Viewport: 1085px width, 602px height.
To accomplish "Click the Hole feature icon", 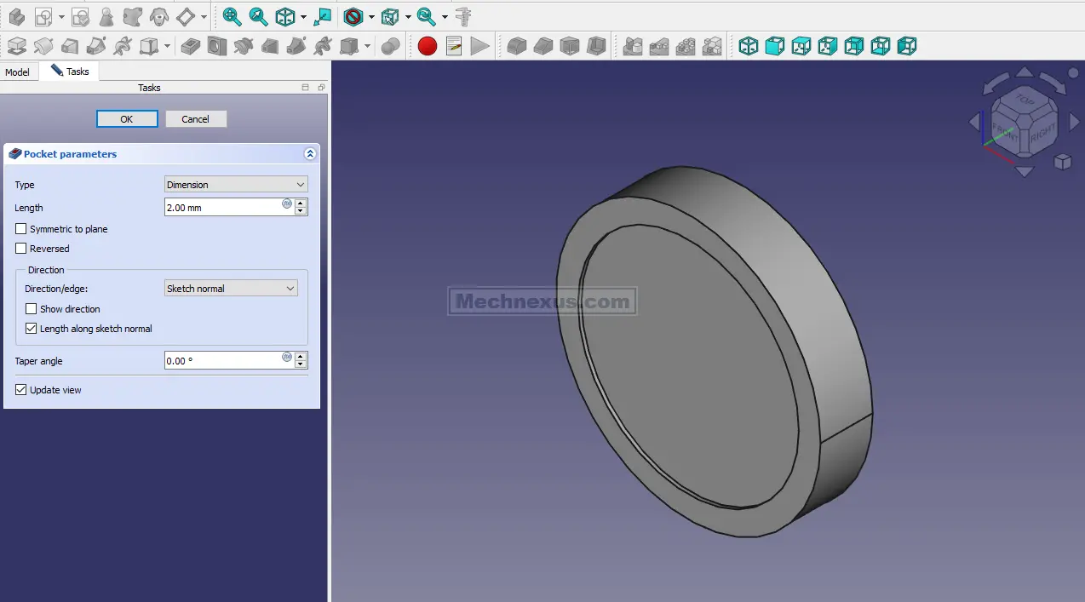I will 217,46.
